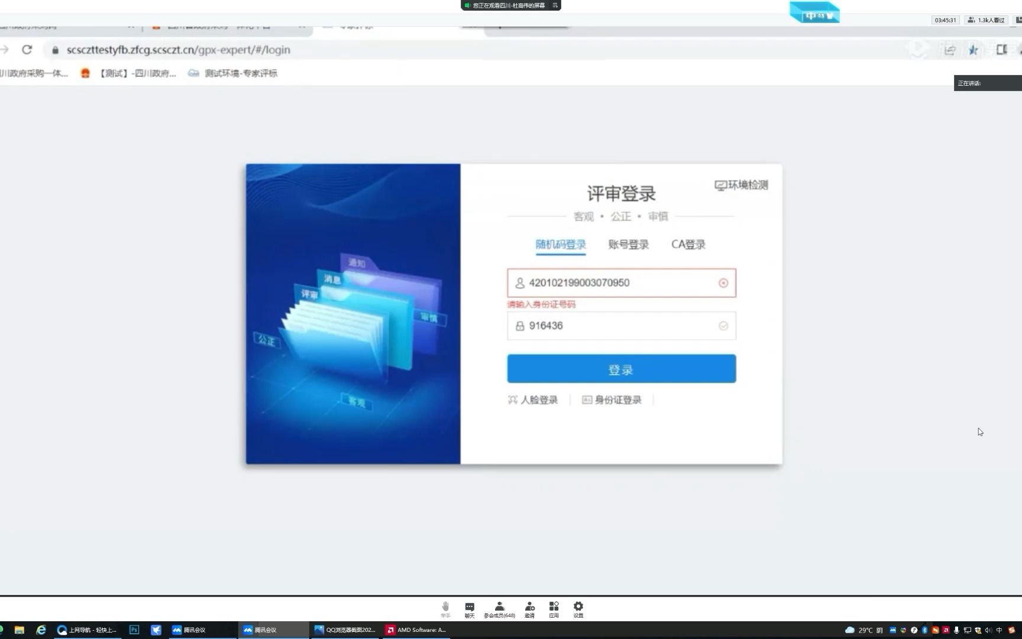Switch to the active 腾讯会议 taskbar window
This screenshot has height=639, width=1022.
pos(273,630)
